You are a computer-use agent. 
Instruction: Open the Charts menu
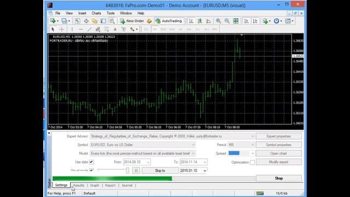[x=96, y=13]
